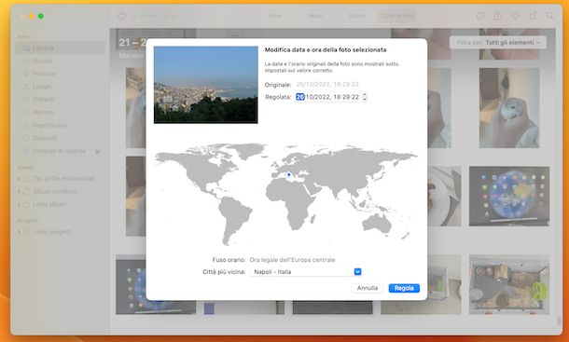Expand Tipi di file multimediali in sidebar
Image resolution: width=569 pixels, height=342 pixels.
click(x=20, y=178)
